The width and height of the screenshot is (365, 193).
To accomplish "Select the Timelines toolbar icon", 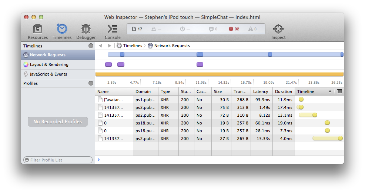I will [62, 31].
